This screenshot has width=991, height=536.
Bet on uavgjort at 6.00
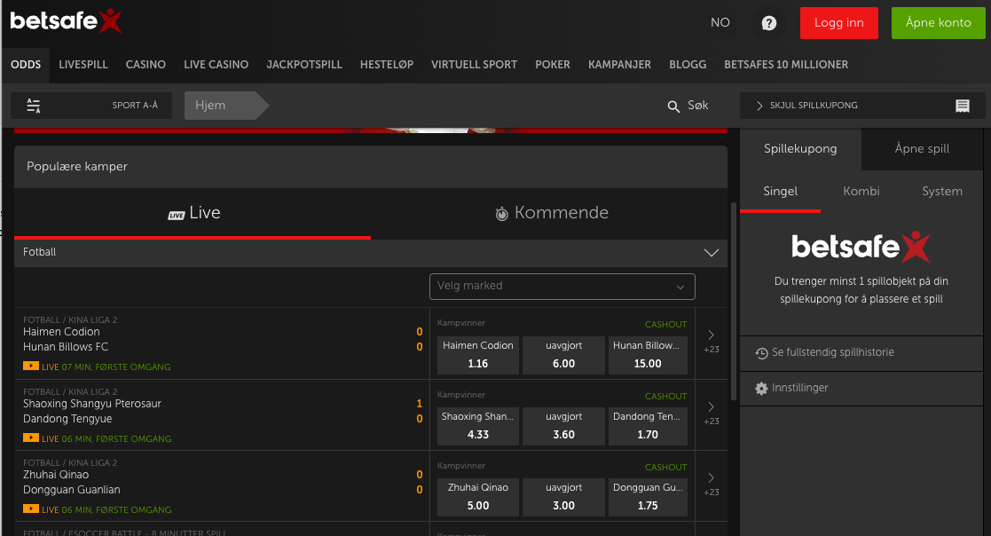[563, 355]
